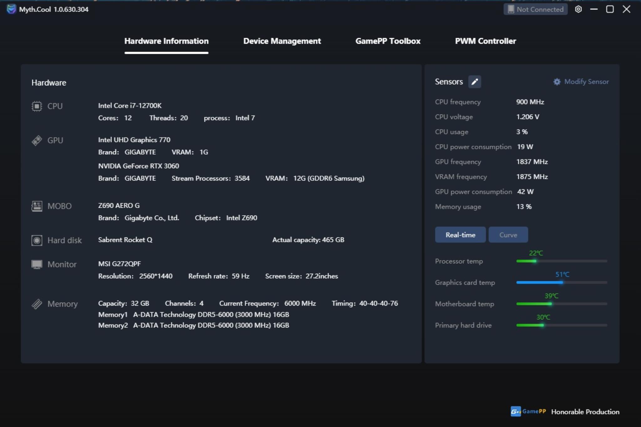Click the 51℃ graphics card temperature reading
The image size is (641, 427).
click(x=562, y=274)
